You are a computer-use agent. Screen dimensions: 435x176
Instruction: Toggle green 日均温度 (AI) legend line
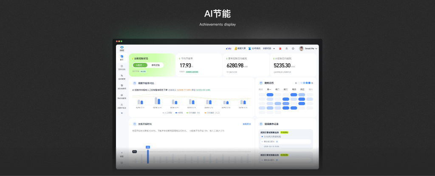[x=193, y=113]
